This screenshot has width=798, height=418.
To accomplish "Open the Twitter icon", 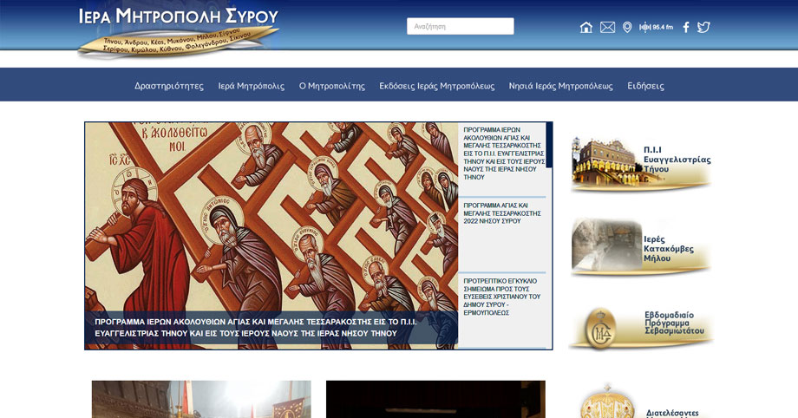I will [703, 28].
